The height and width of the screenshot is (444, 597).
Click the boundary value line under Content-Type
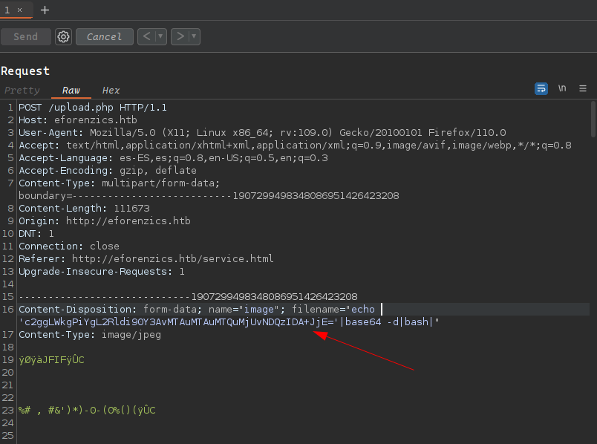pos(209,196)
